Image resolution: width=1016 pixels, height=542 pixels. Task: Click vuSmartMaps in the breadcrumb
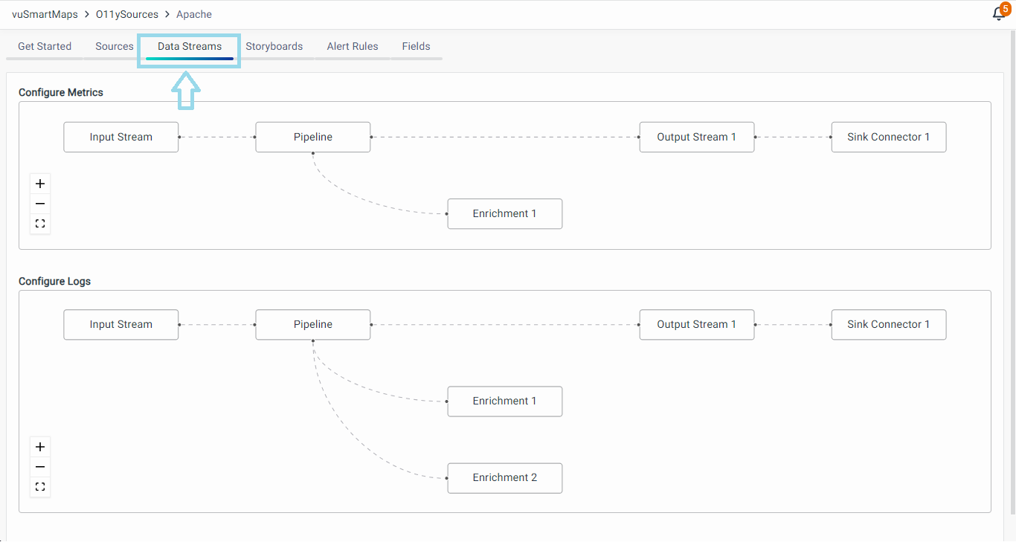coord(45,14)
